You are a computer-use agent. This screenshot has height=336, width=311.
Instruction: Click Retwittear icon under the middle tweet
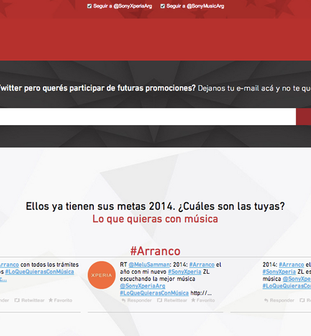[159, 301]
